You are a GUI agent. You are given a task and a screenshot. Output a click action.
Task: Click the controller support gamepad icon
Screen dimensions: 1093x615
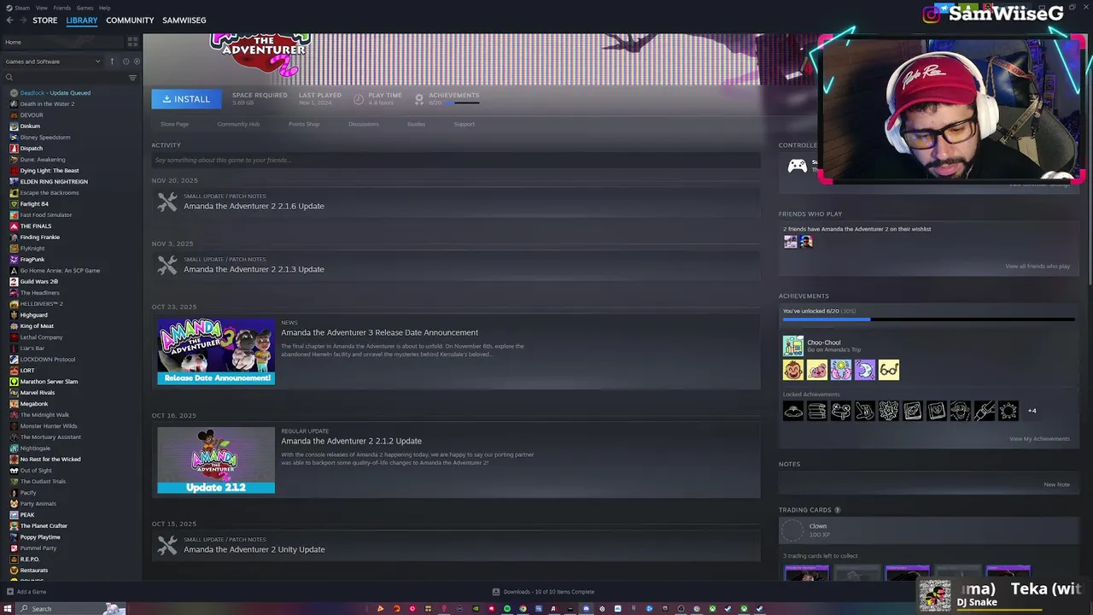[x=797, y=167]
